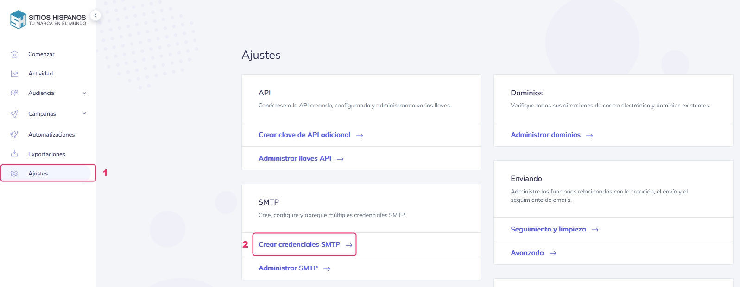
Task: Click the Campañas paper plane icon
Action: tap(14, 114)
